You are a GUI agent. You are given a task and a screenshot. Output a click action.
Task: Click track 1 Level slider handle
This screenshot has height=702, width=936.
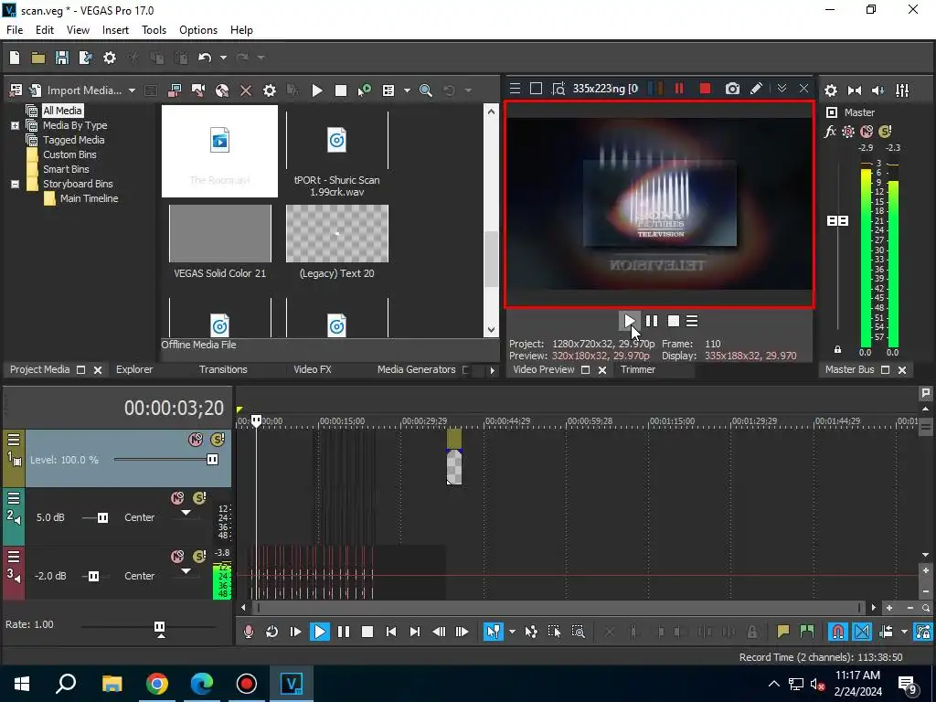[212, 459]
